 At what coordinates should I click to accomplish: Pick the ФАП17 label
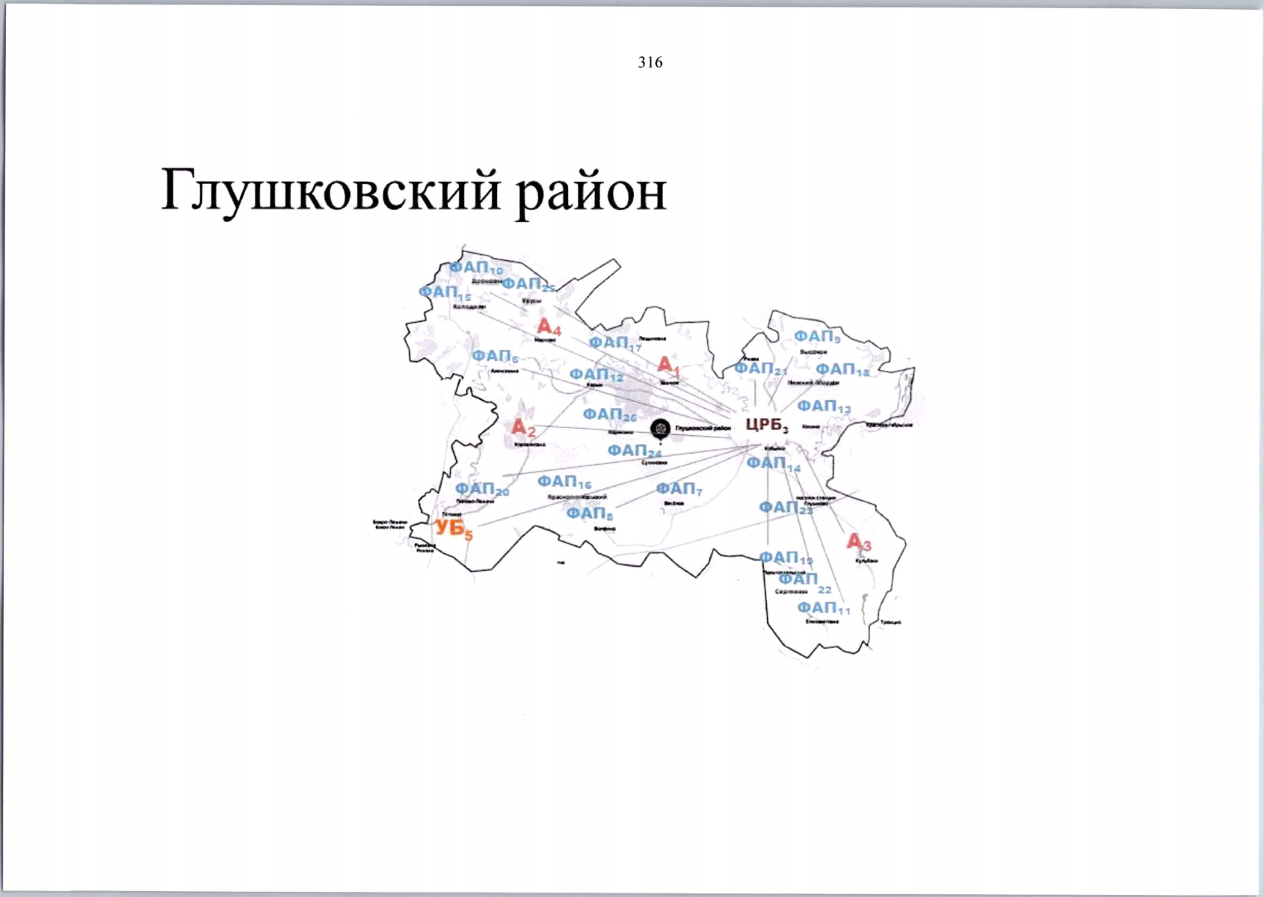(615, 344)
